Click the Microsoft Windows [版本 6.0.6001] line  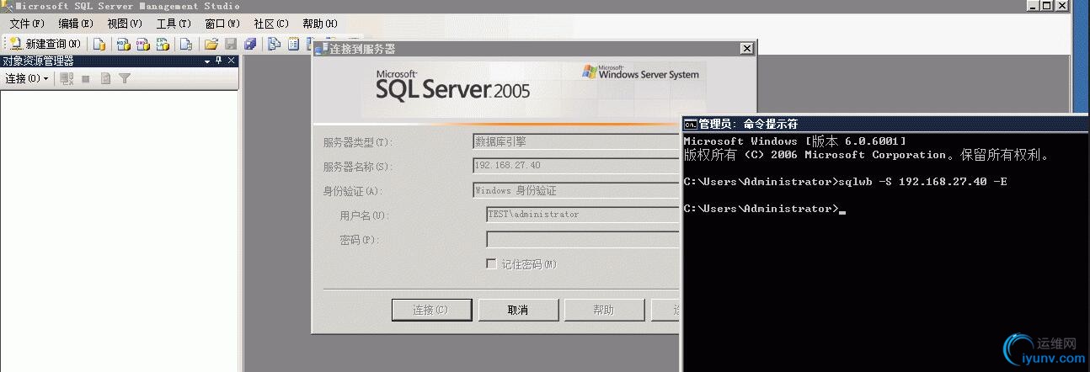coord(795,141)
